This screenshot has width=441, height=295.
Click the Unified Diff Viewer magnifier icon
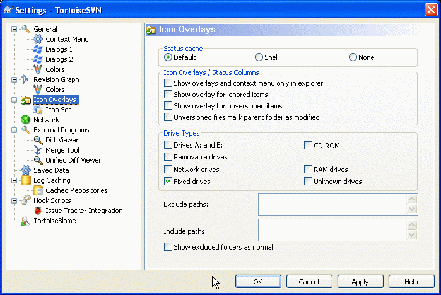pyautogui.click(x=38, y=160)
